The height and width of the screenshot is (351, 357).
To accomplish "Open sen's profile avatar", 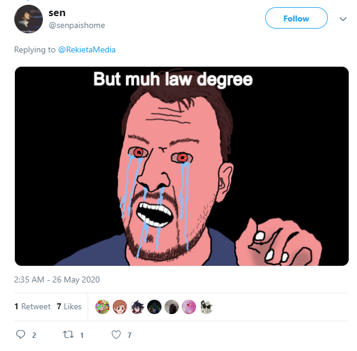I will 29,19.
